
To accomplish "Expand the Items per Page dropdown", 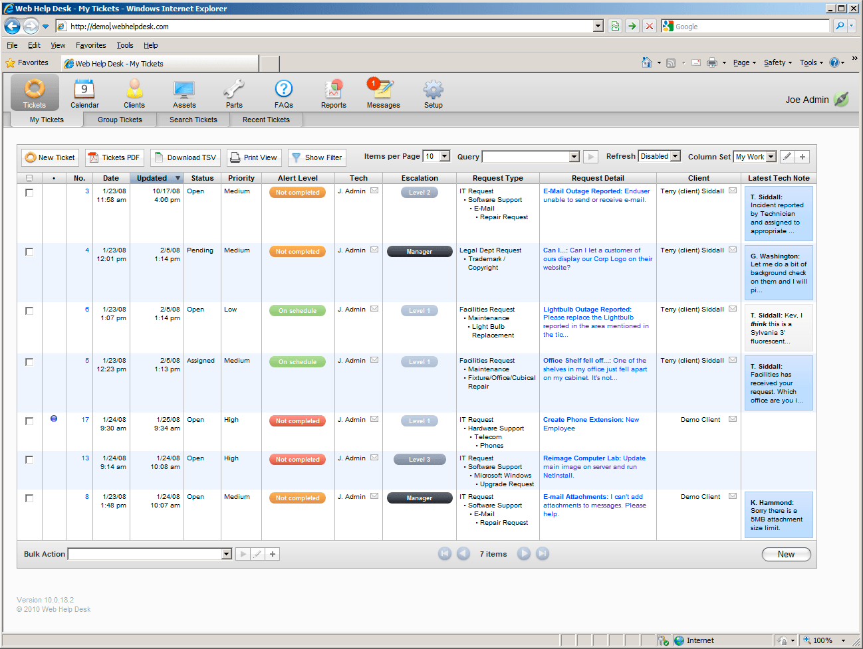I will click(x=444, y=157).
